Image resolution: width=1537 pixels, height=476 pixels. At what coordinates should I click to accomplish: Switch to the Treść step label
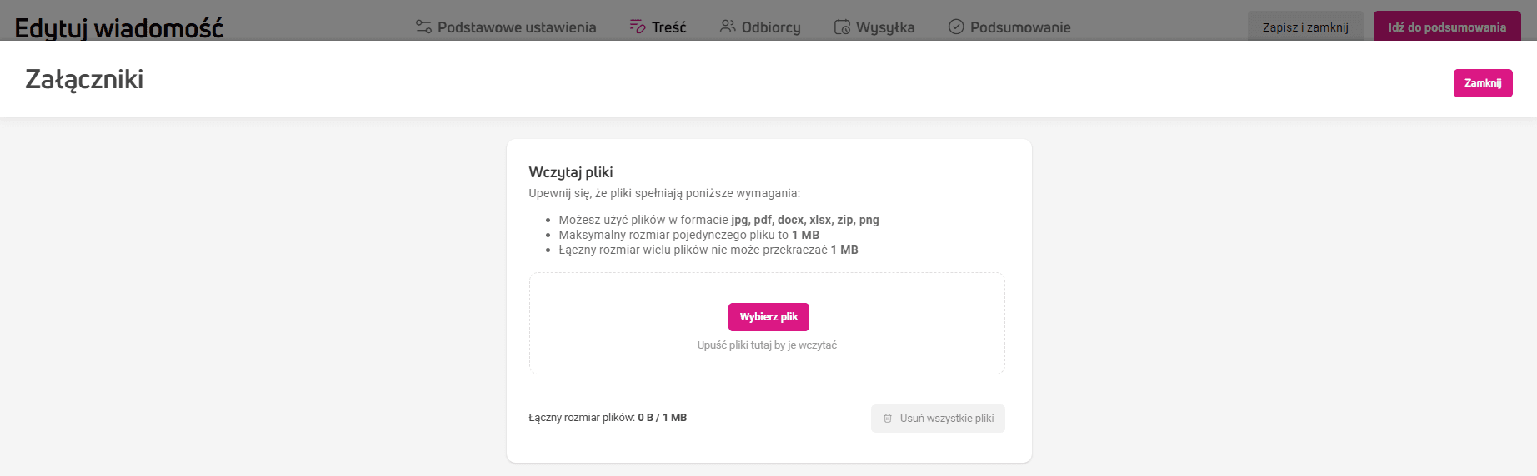click(669, 27)
